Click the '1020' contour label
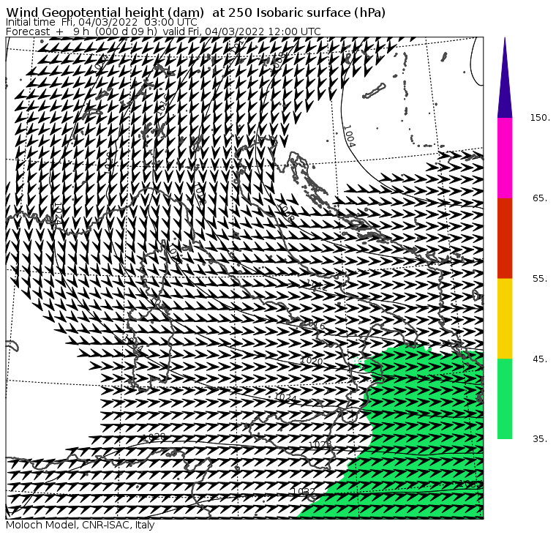556x535 pixels. tap(312, 361)
